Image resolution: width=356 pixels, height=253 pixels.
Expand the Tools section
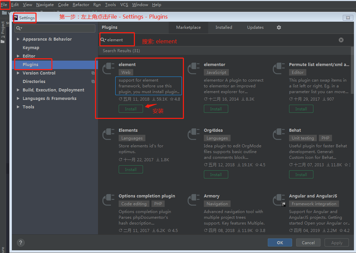(x=18, y=107)
